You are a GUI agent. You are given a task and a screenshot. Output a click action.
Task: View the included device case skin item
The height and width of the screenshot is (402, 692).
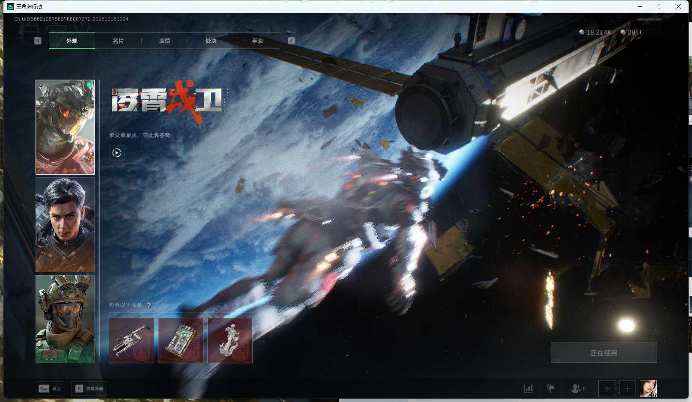pos(181,340)
